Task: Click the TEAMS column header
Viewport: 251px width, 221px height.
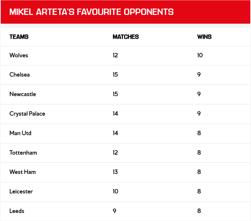Action: coord(19,37)
